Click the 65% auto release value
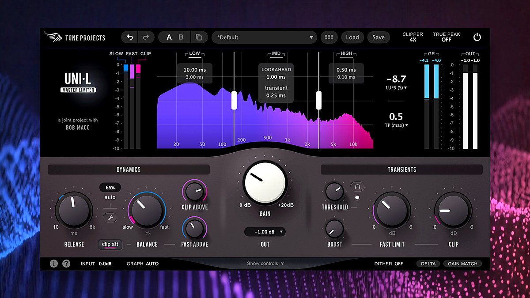This screenshot has height=298, width=530. tap(110, 188)
